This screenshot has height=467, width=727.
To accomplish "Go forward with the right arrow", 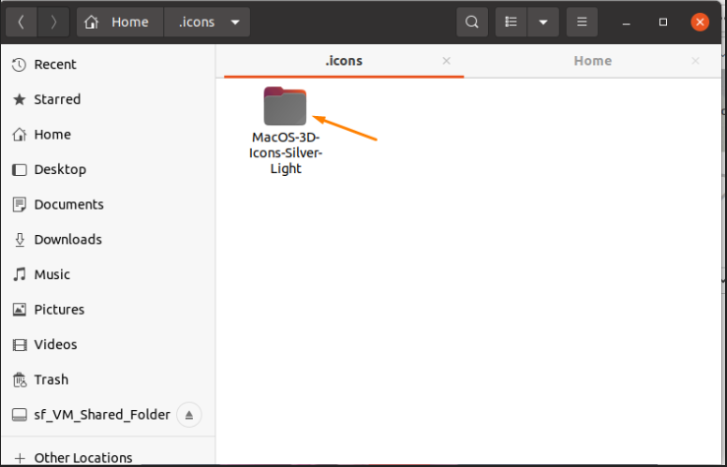I will 53,22.
